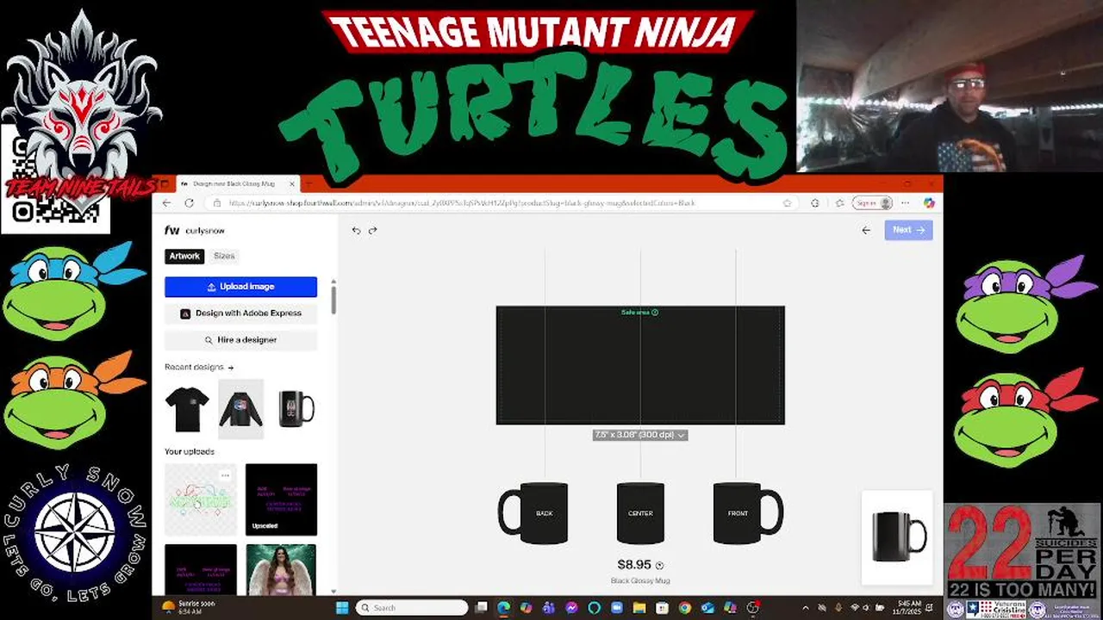Click the Sign in profile button

pyautogui.click(x=873, y=203)
